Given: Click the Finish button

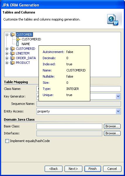Looking at the screenshot, I should tap(93, 169).
